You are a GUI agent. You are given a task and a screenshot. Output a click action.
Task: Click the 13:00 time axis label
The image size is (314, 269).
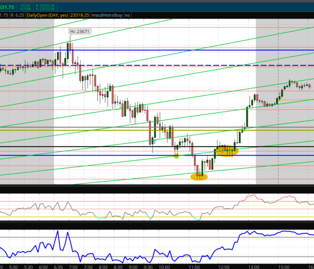254,267
